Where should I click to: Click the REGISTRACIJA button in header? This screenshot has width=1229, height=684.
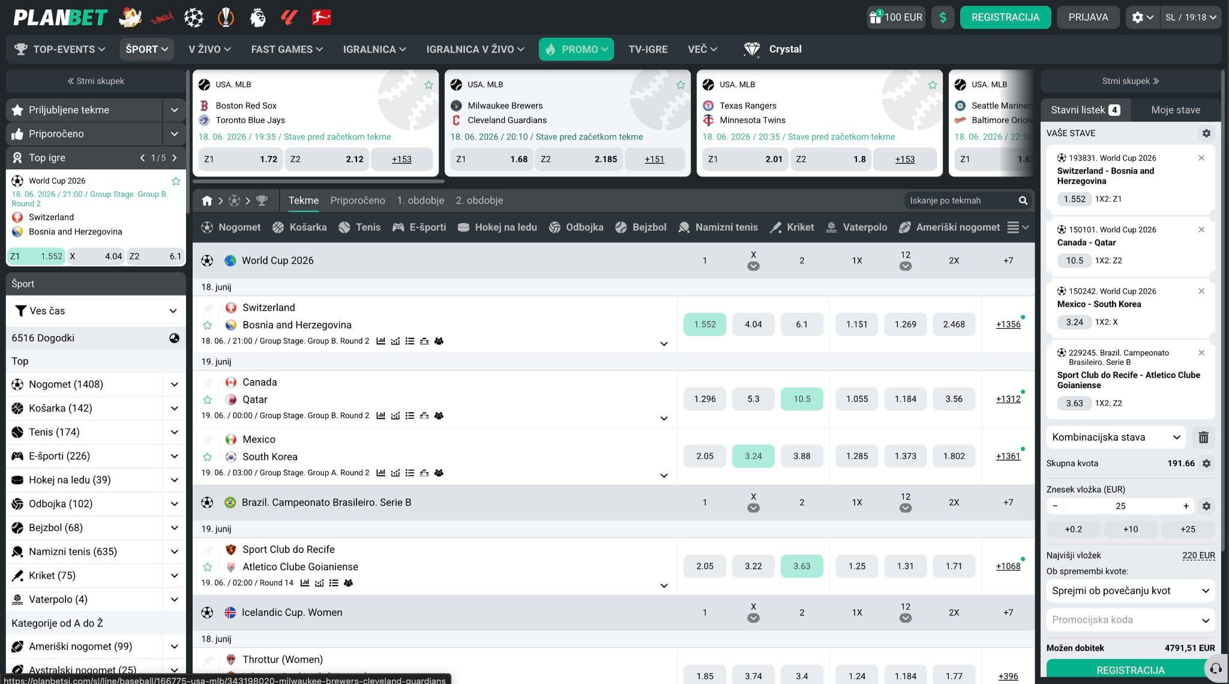click(1005, 17)
